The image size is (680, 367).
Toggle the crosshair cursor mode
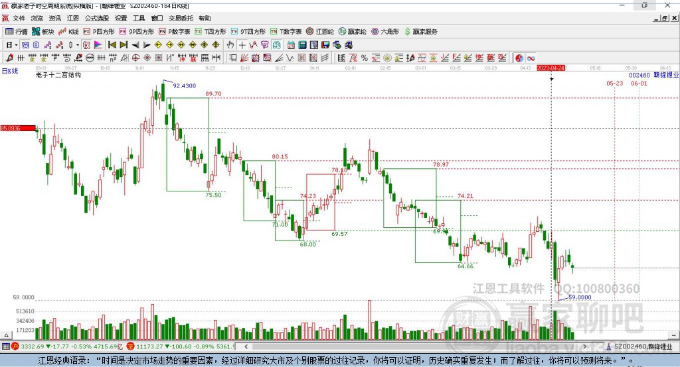click(242, 45)
